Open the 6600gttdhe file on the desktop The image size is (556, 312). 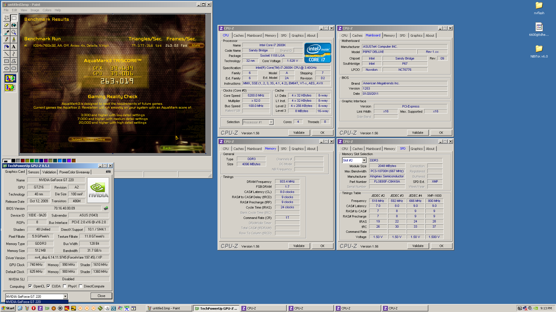click(539, 30)
